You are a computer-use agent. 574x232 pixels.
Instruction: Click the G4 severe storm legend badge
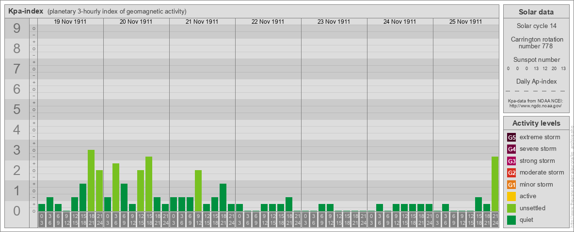(x=511, y=149)
